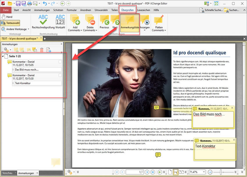247x177 pixels.
Task: Open the Anordnen ribbon tab
Action: (x=86, y=10)
